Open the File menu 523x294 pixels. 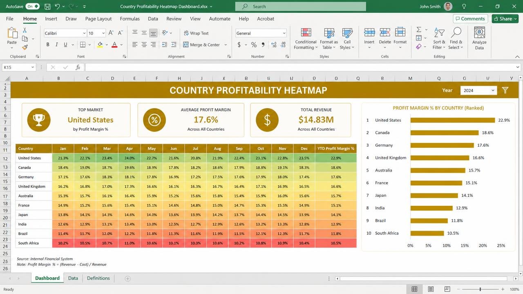tap(9, 18)
